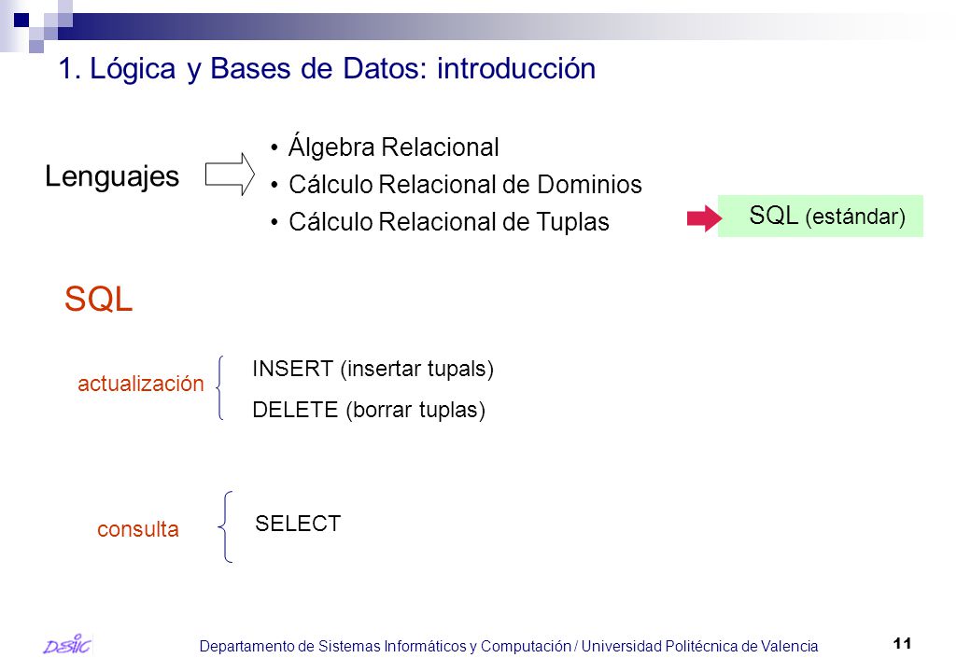Click the blue squares decoration at top-left
This screenshot has width=971, height=672.
coord(36,27)
